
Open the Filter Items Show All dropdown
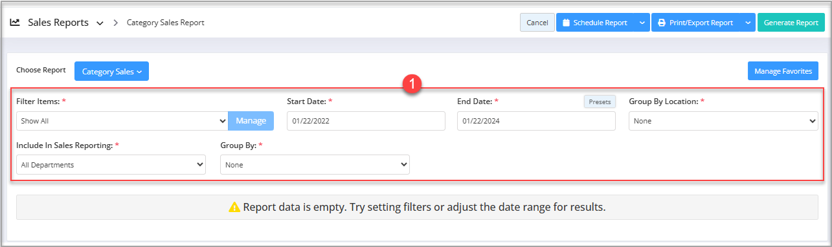pos(122,121)
